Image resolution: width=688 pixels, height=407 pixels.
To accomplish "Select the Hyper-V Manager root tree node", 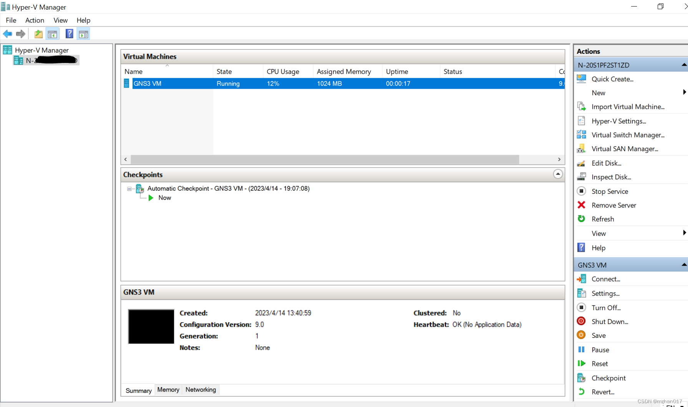I will coord(41,50).
